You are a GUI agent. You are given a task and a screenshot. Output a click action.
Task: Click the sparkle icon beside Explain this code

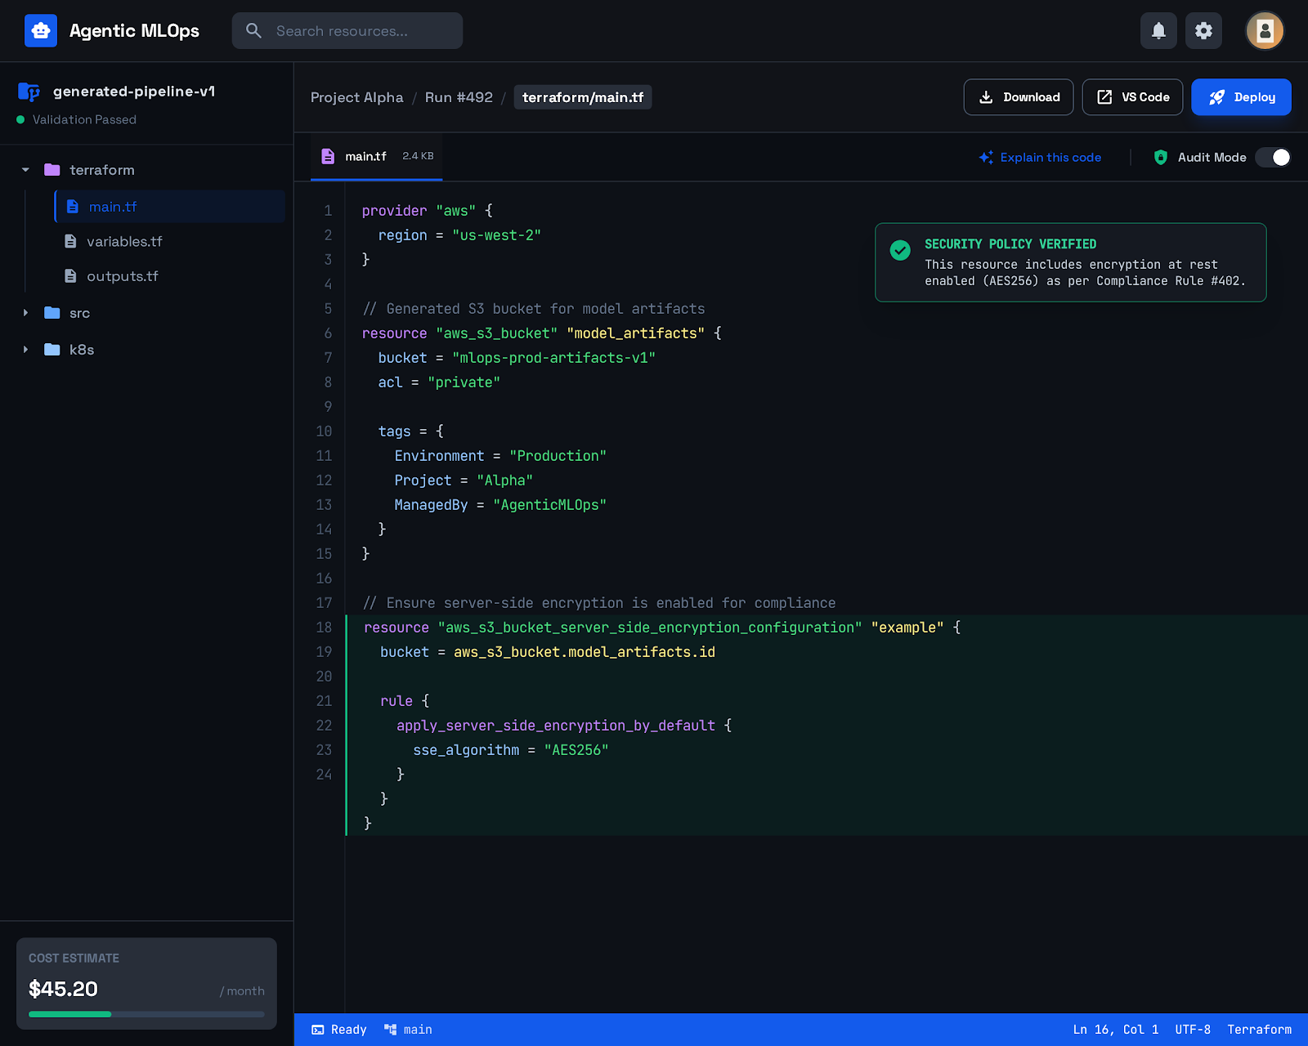pyautogui.click(x=985, y=157)
